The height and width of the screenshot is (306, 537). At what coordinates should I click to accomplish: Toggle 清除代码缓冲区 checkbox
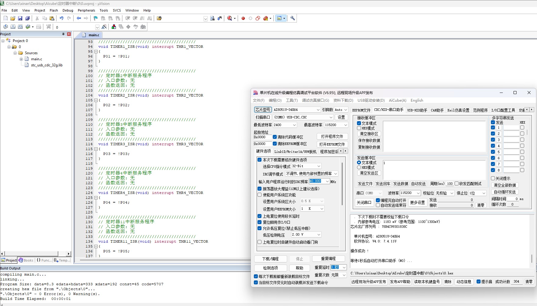[x=275, y=137]
